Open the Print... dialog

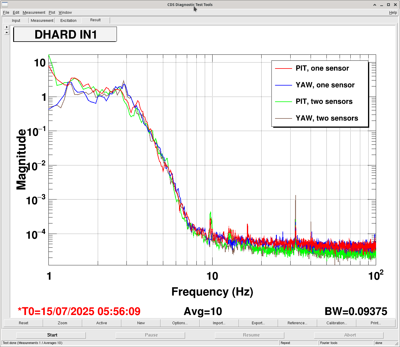(376, 323)
